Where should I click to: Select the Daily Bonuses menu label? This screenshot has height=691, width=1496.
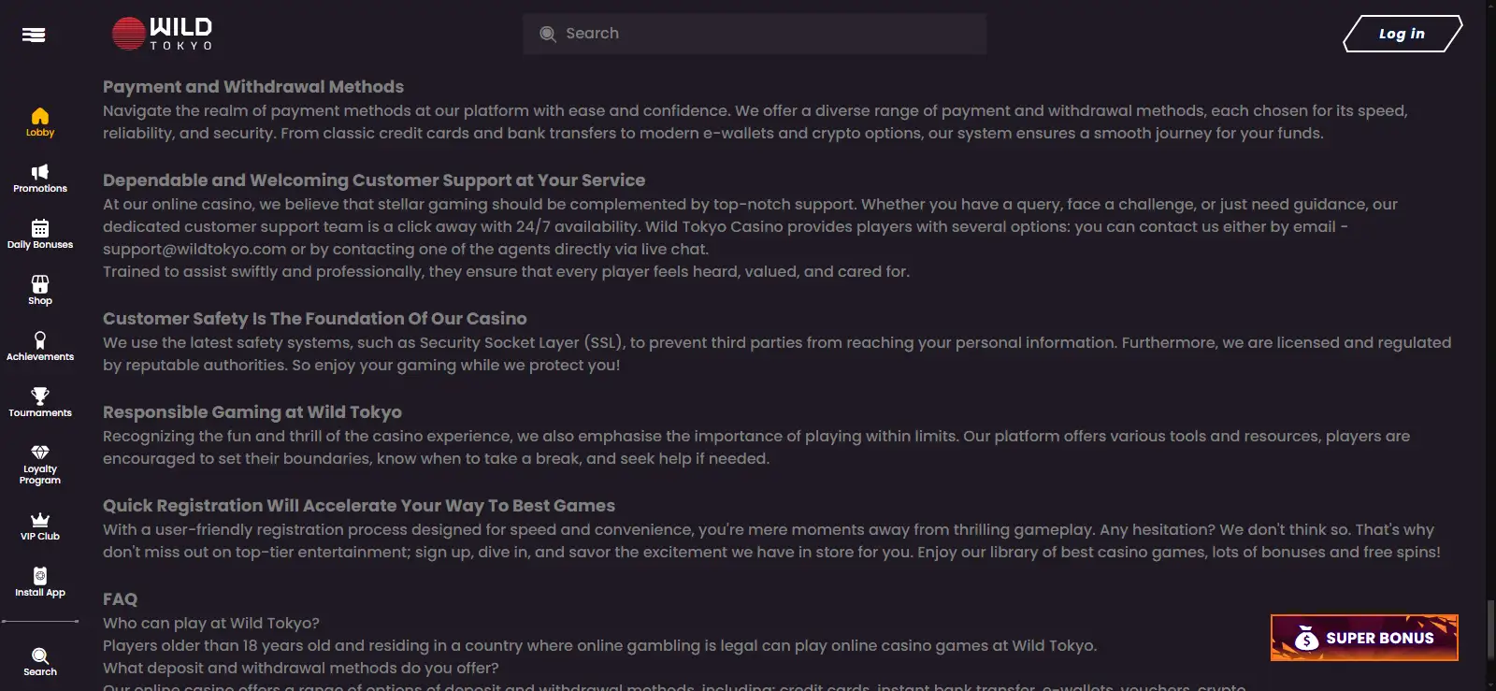tap(40, 245)
